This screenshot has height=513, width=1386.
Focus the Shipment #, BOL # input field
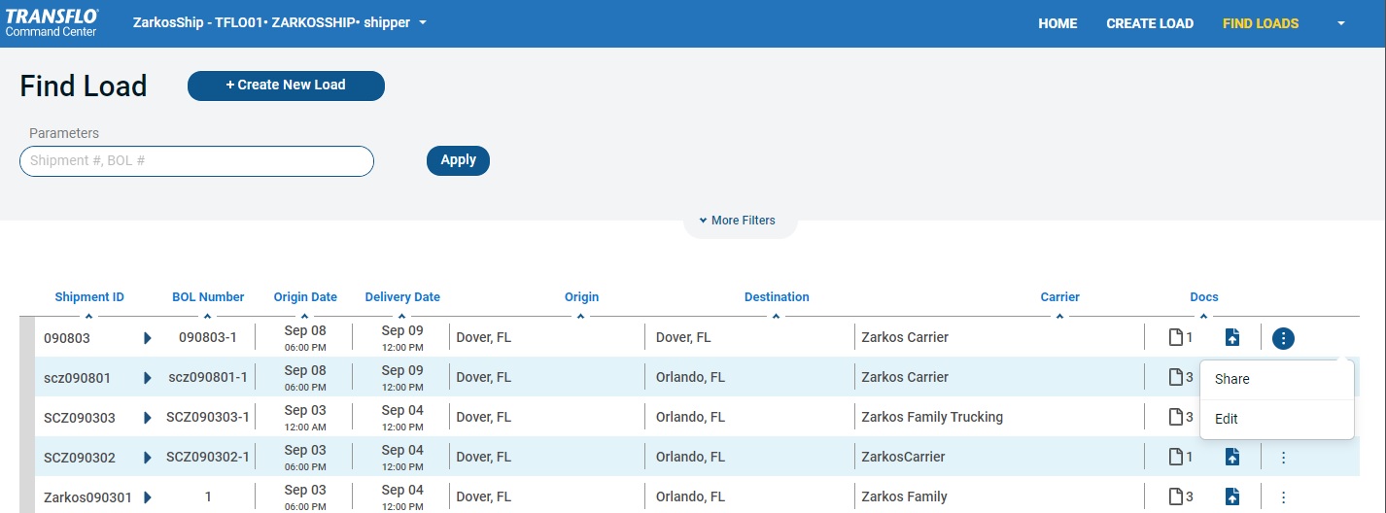coord(196,161)
